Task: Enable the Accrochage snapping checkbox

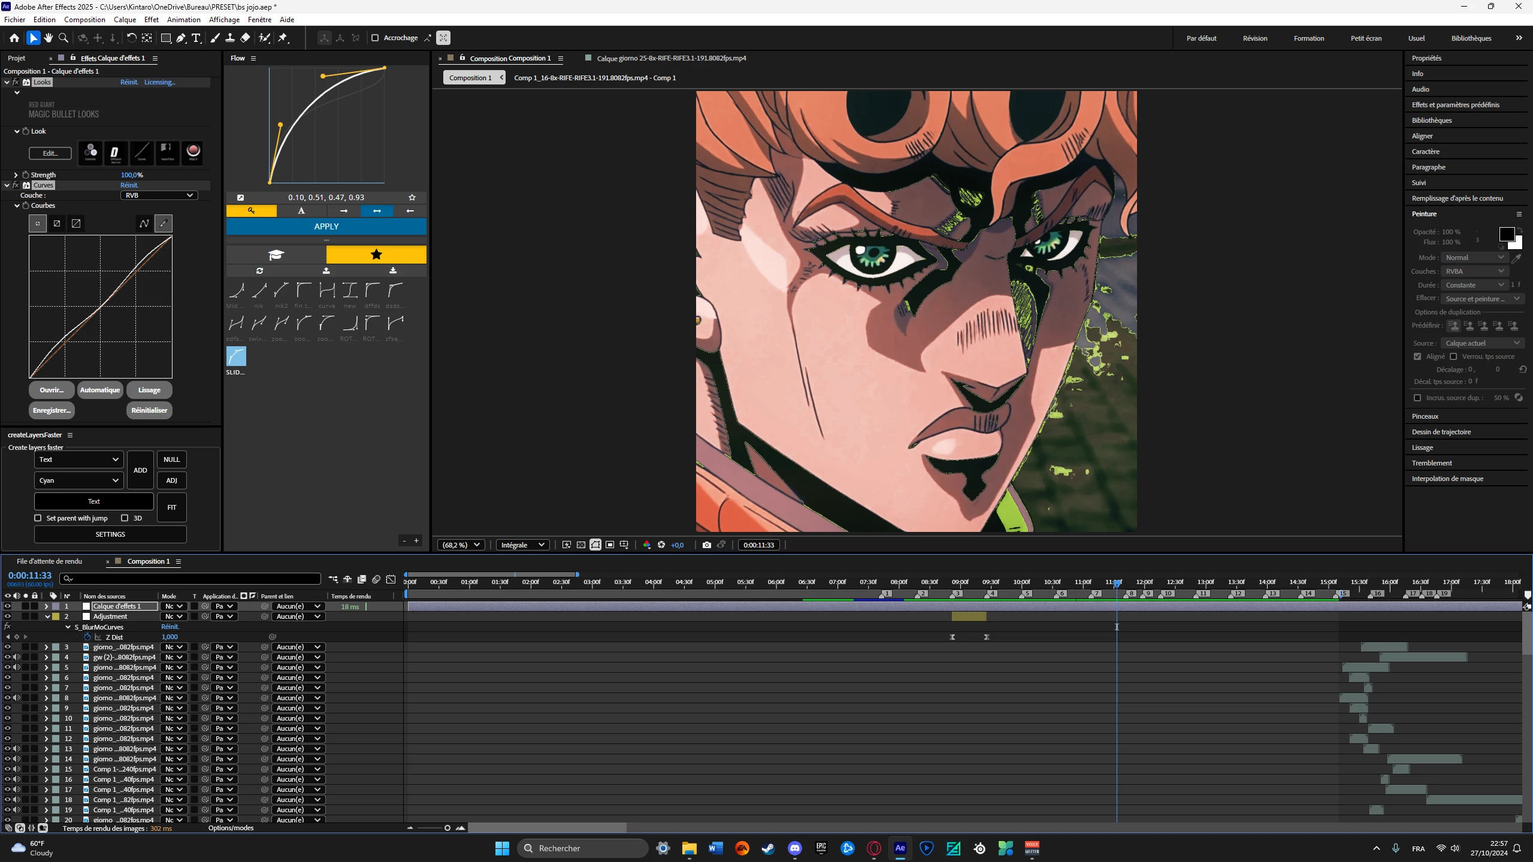Action: click(x=375, y=38)
